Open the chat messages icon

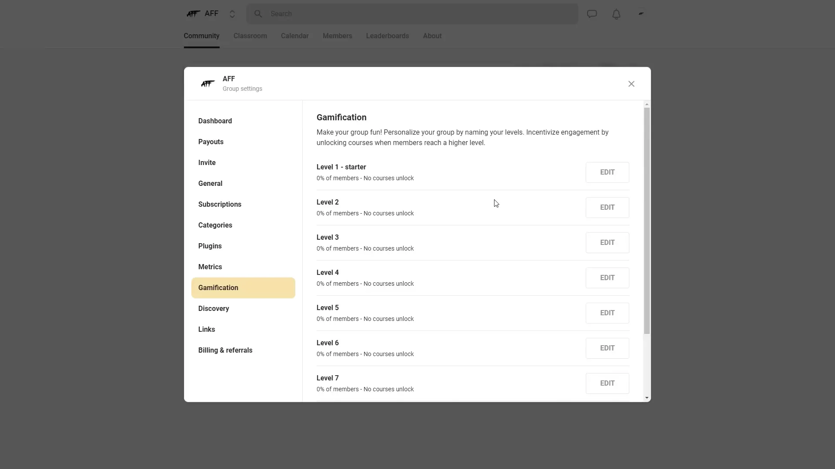(x=592, y=14)
